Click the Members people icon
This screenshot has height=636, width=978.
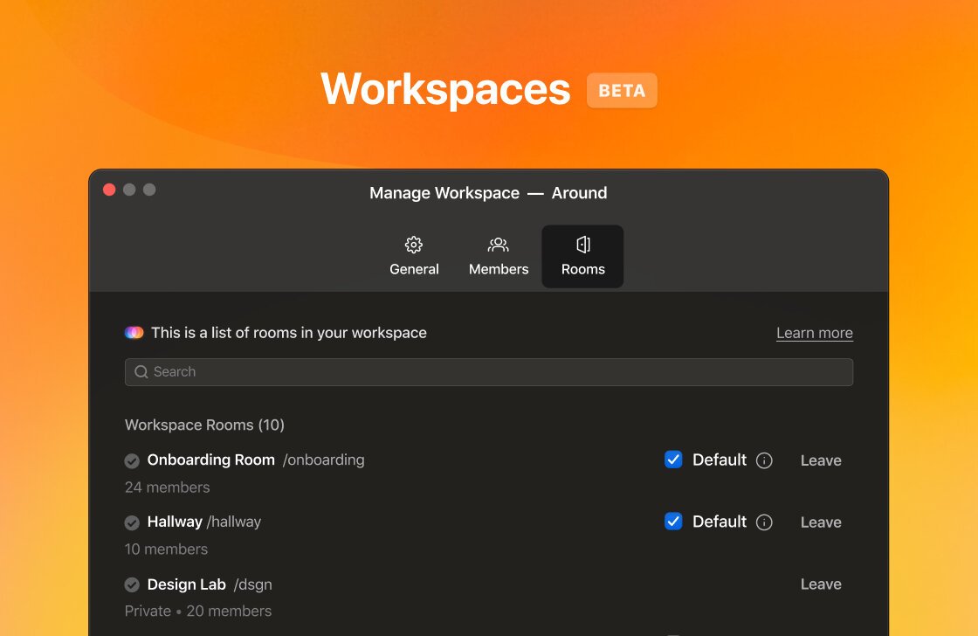pyautogui.click(x=499, y=245)
